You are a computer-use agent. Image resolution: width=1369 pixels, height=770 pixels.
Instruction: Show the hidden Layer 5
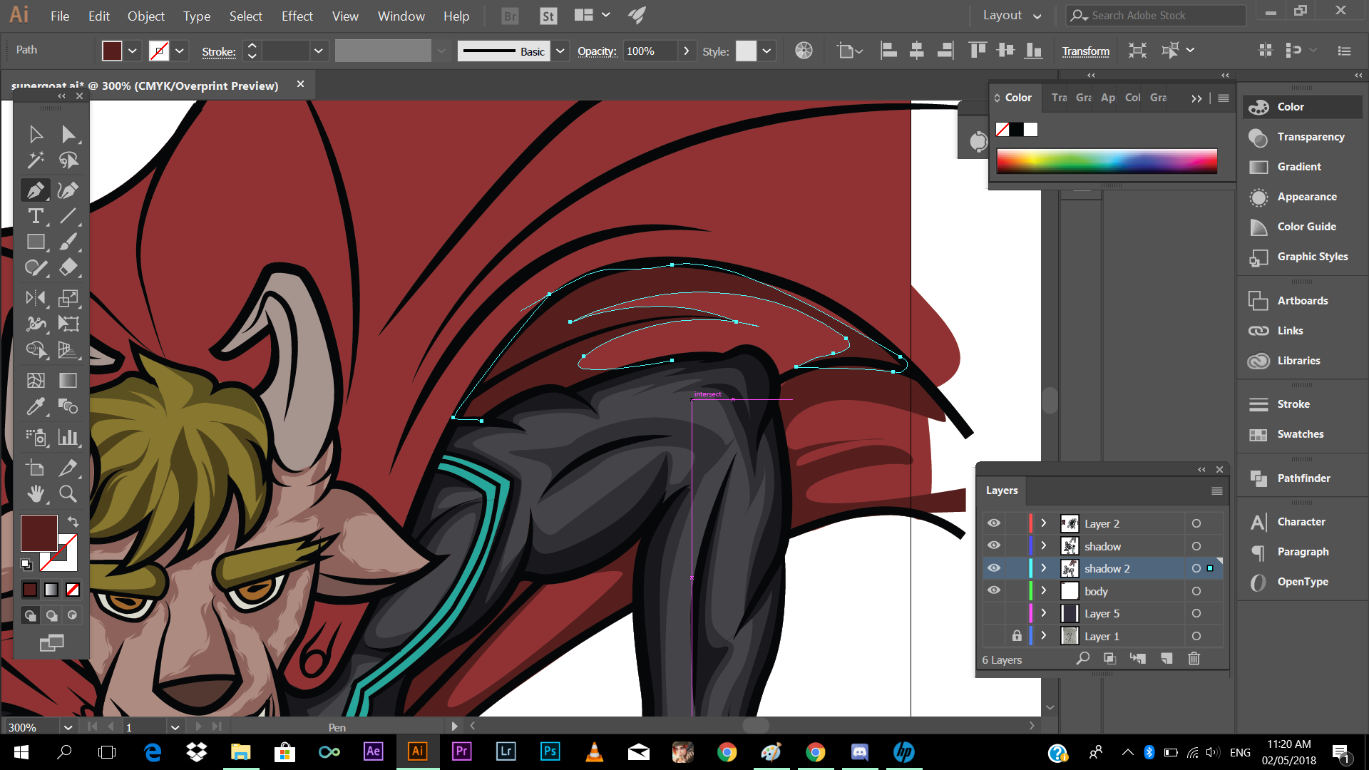click(x=993, y=613)
